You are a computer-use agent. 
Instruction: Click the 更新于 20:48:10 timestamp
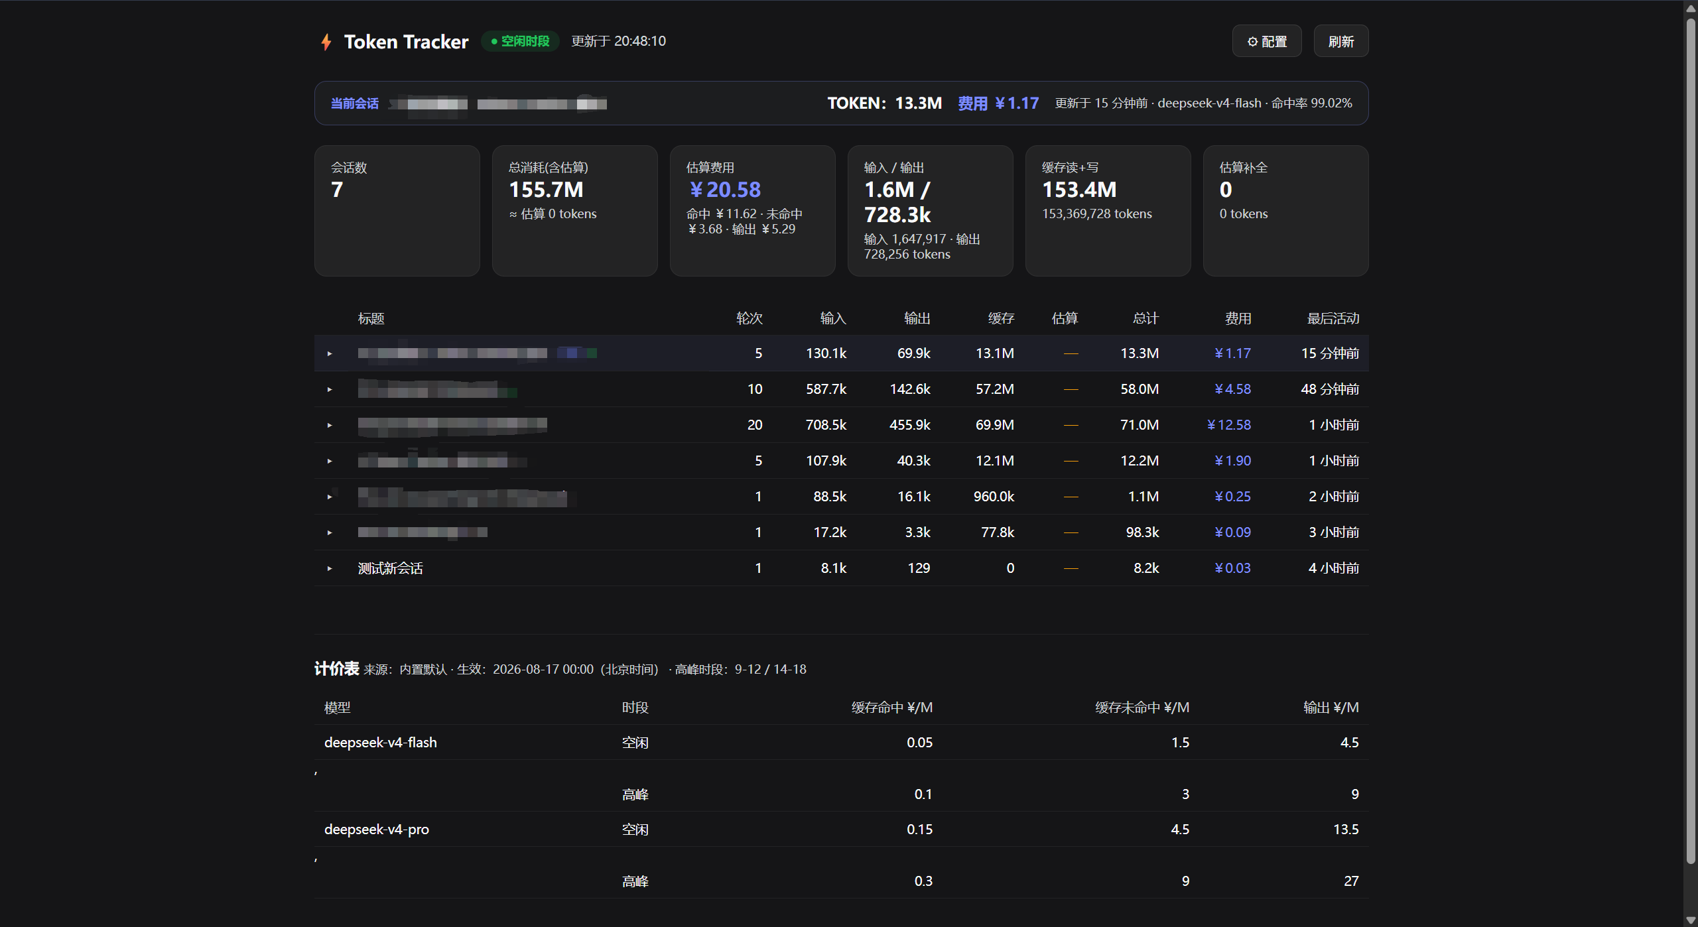[618, 41]
